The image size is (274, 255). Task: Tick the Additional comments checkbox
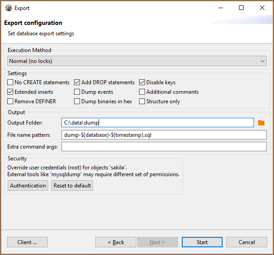pyautogui.click(x=142, y=92)
